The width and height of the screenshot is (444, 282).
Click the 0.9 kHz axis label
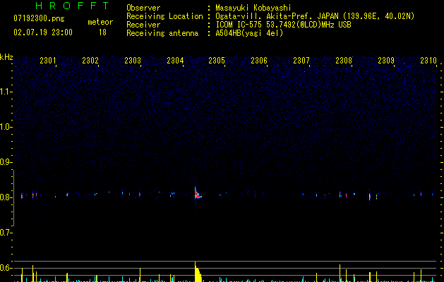[x=6, y=162]
